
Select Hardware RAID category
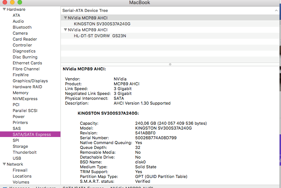point(27,87)
